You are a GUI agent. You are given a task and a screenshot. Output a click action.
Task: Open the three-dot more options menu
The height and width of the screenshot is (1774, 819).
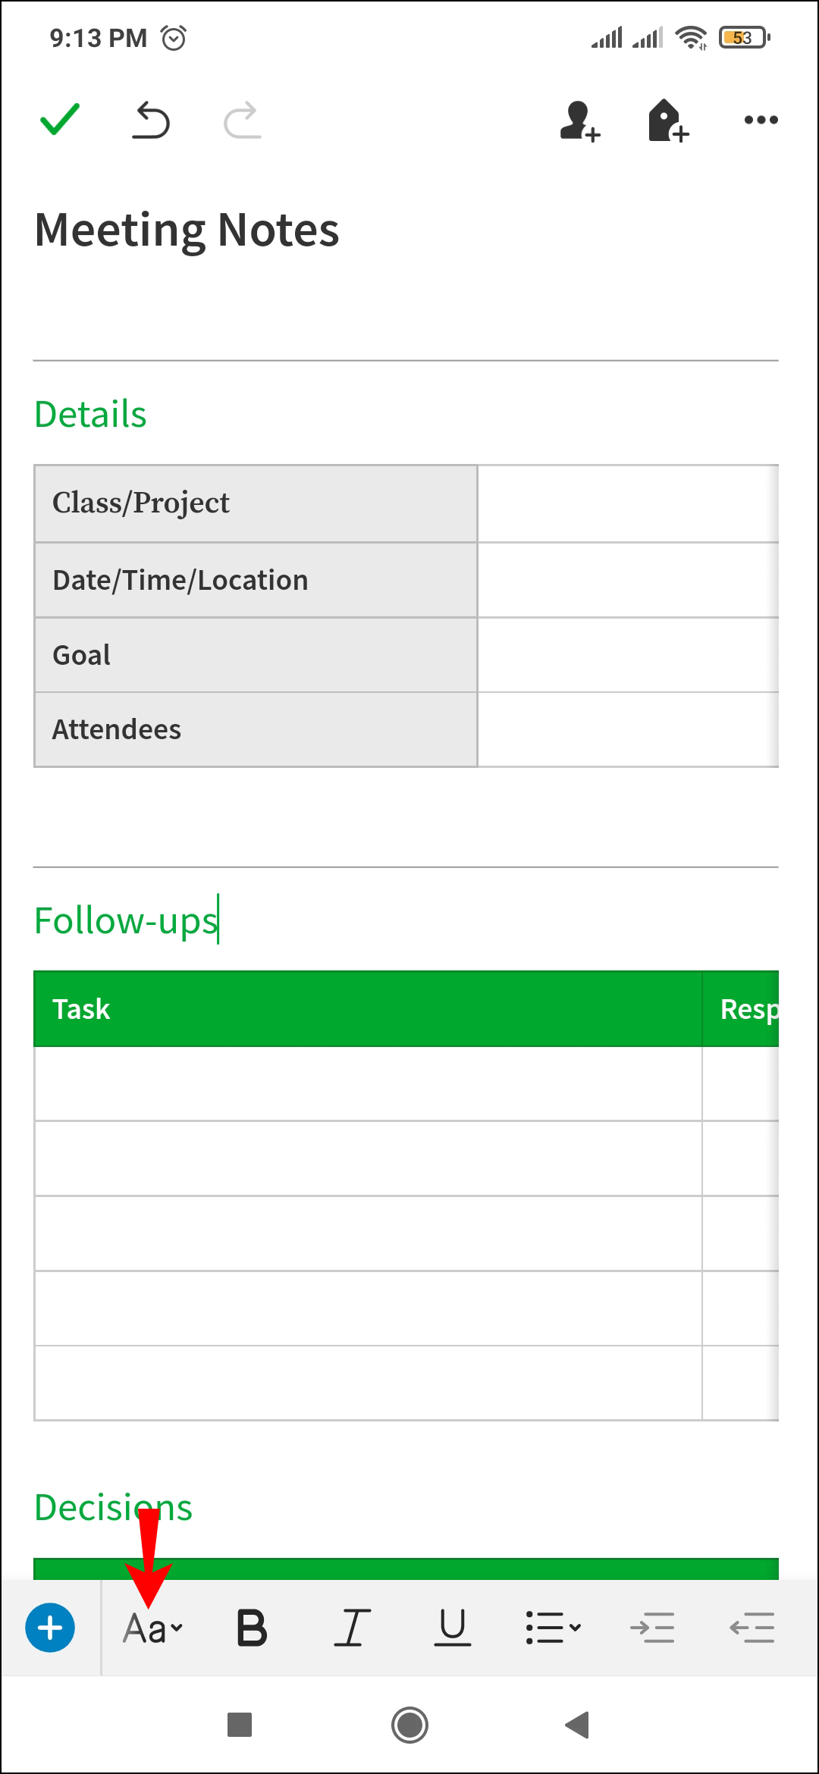point(761,120)
